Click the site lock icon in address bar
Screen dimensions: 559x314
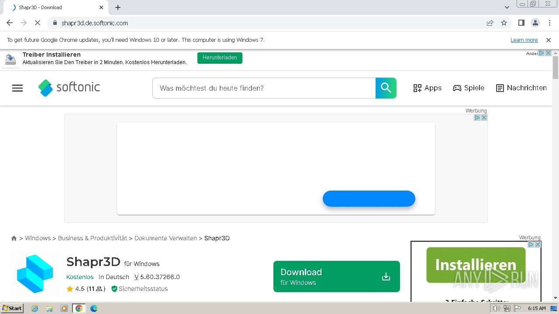point(55,23)
